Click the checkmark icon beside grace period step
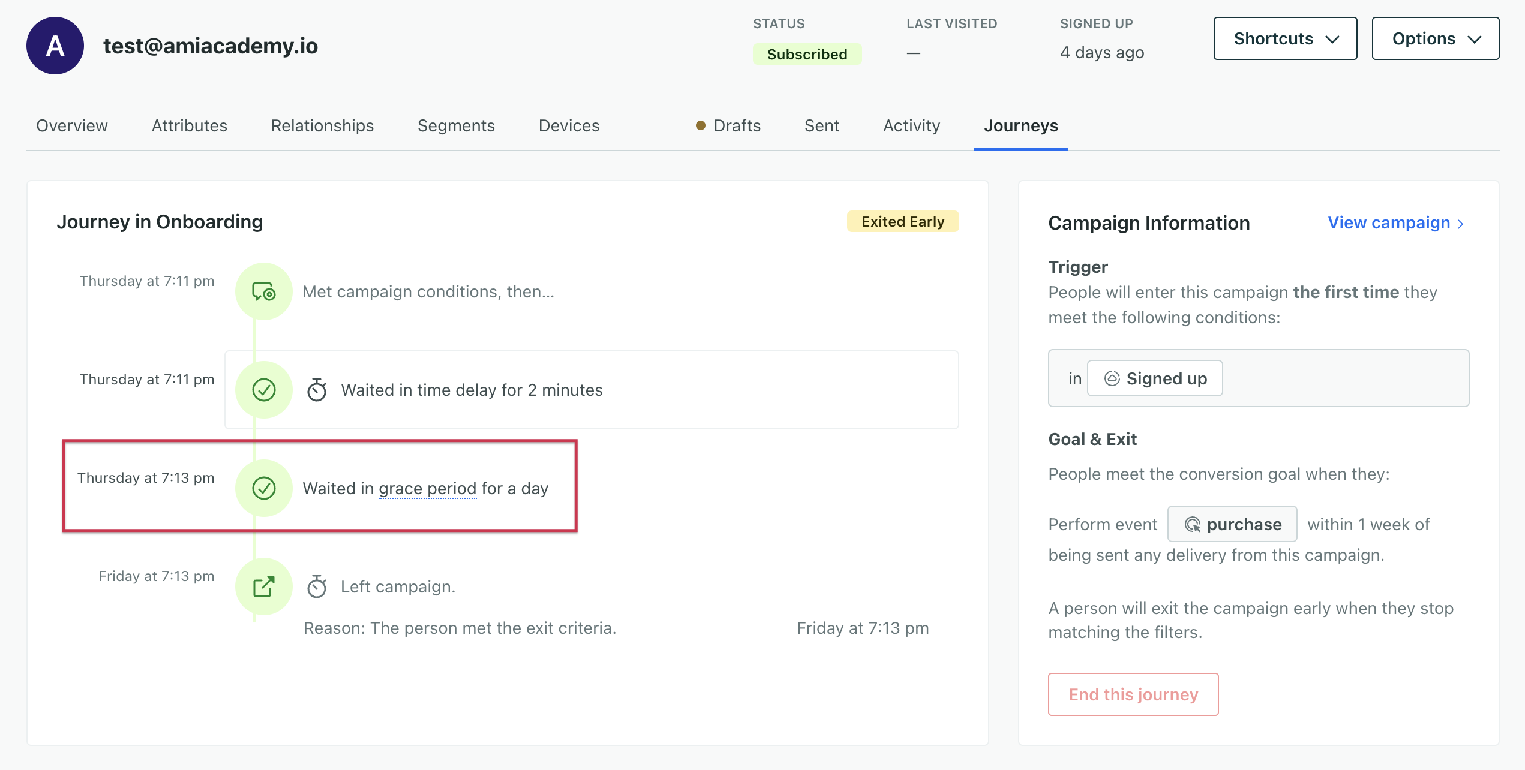1525x770 pixels. 263,488
